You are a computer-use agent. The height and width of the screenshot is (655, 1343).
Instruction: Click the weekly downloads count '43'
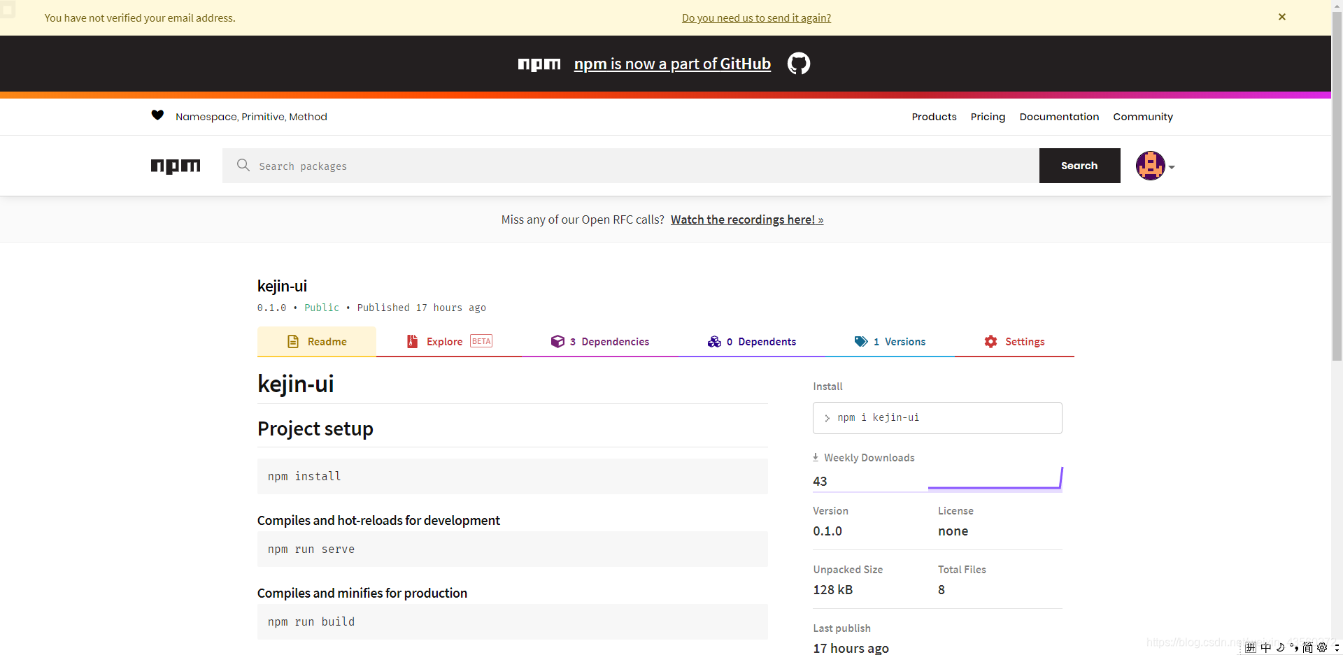pyautogui.click(x=820, y=481)
